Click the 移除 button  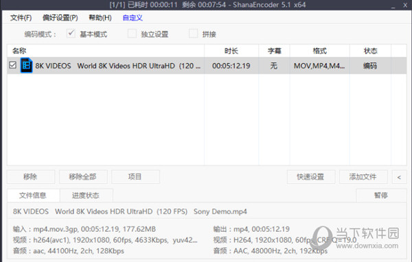pos(31,177)
